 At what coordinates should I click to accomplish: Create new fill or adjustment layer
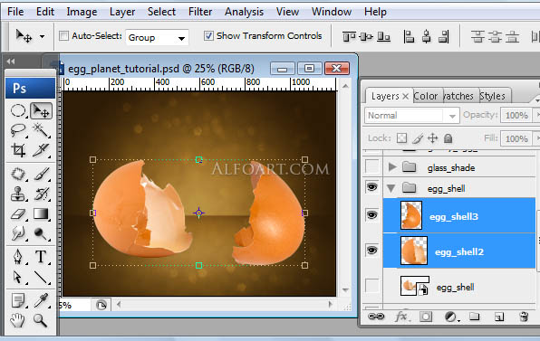pos(451,317)
